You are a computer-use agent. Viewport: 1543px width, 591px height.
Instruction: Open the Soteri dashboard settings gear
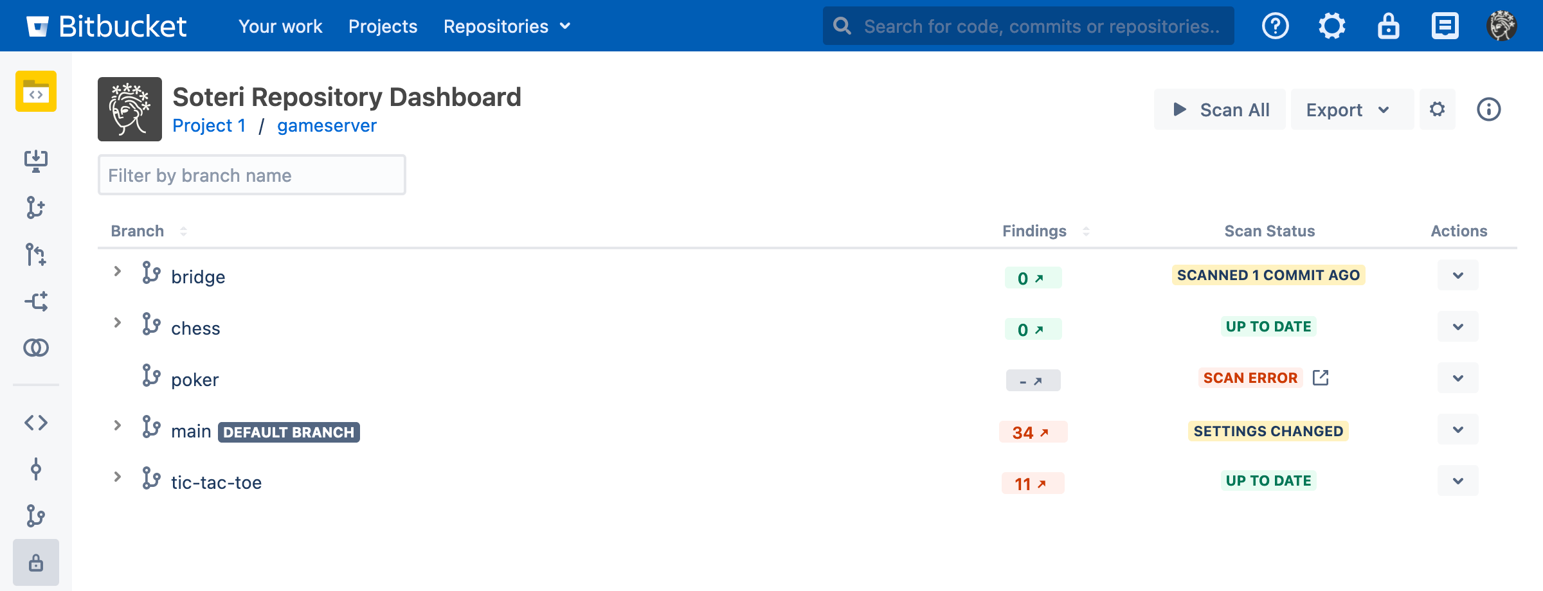click(x=1438, y=109)
